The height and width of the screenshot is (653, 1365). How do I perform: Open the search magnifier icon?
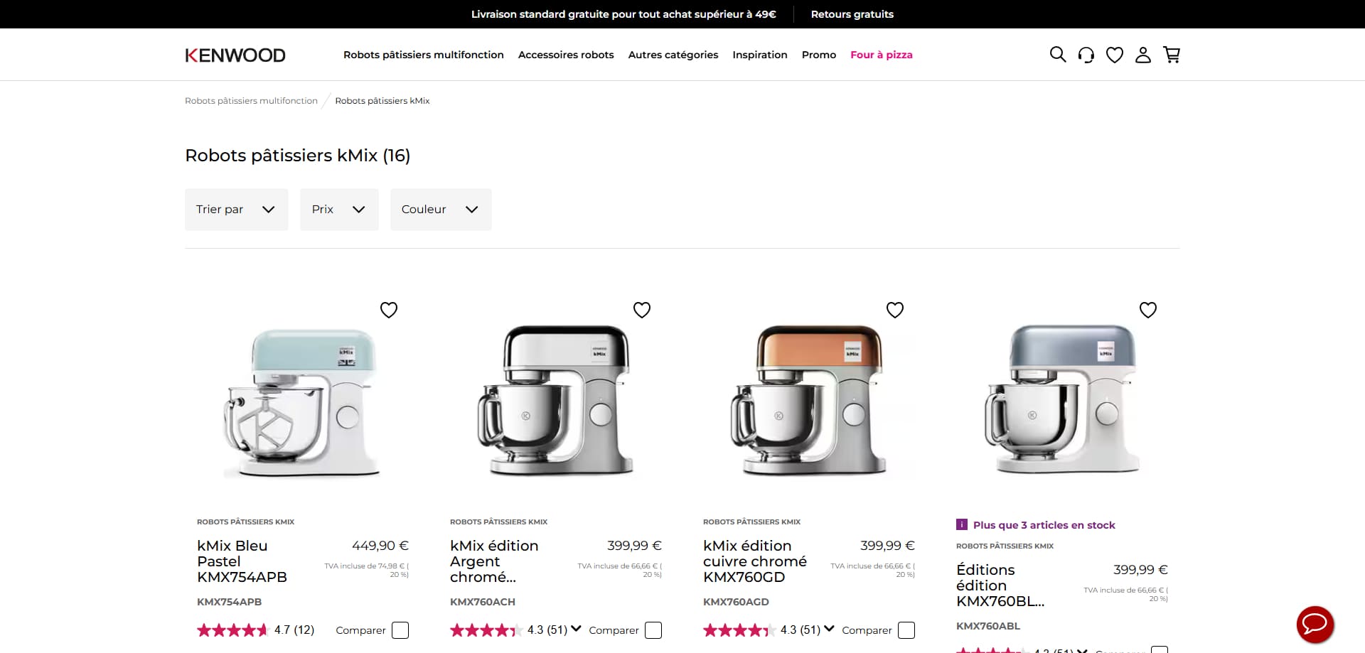pyautogui.click(x=1058, y=55)
